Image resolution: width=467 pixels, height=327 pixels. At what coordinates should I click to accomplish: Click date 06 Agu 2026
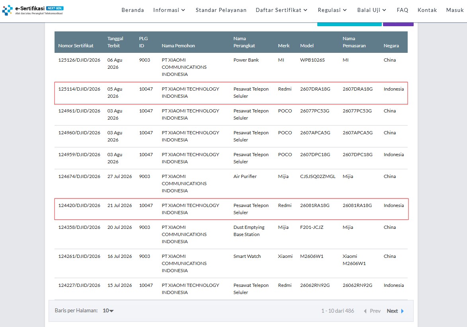[115, 63]
